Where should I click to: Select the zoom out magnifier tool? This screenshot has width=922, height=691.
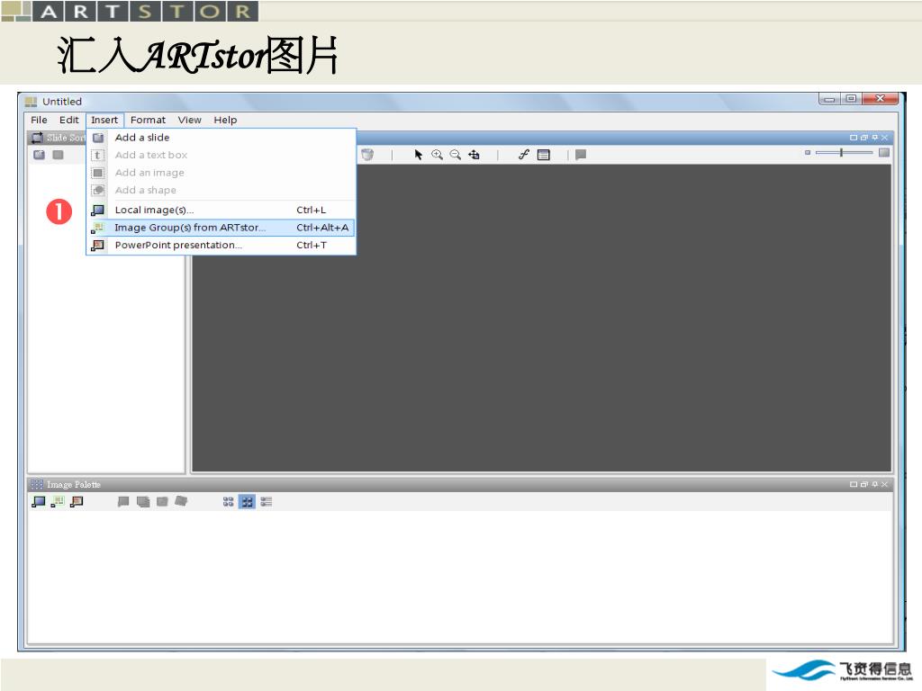(x=455, y=155)
